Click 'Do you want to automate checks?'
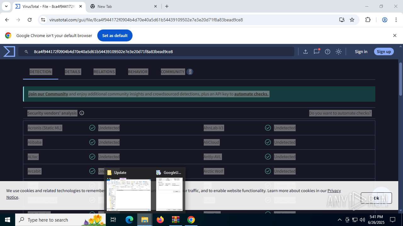The image size is (403, 226). [340, 113]
